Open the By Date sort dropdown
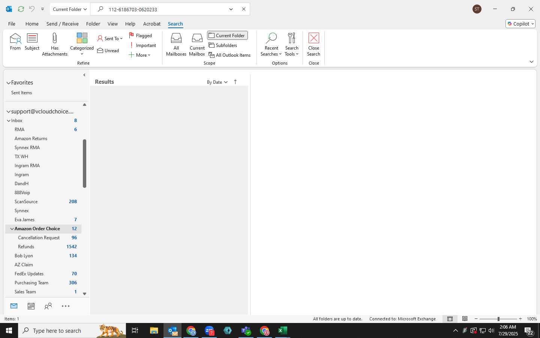 point(217,82)
